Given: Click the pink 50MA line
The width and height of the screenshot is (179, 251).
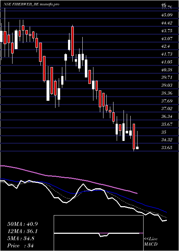Looking at the screenshot, I should tap(69, 177).
